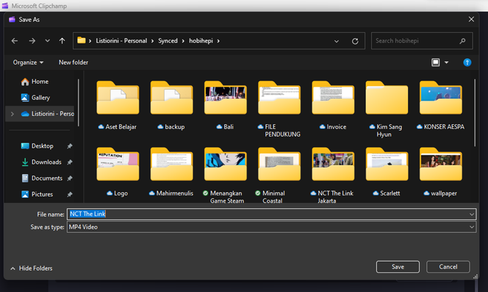Image resolution: width=488 pixels, height=292 pixels.
Task: Click the pin icon beside Pictures
Action: point(70,194)
